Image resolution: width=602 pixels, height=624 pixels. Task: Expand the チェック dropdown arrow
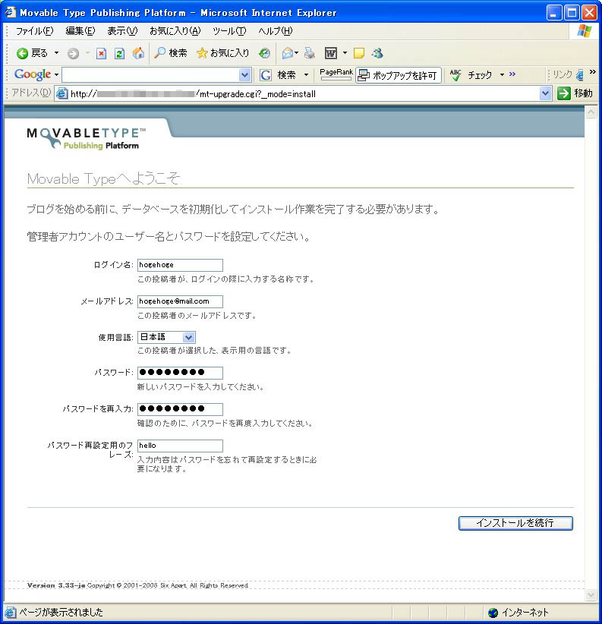[502, 75]
